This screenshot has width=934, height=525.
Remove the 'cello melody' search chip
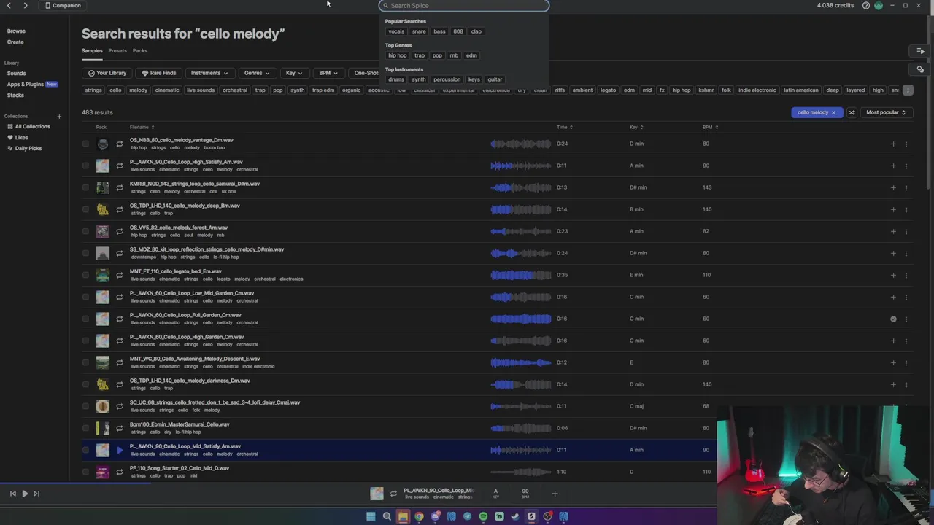(833, 113)
